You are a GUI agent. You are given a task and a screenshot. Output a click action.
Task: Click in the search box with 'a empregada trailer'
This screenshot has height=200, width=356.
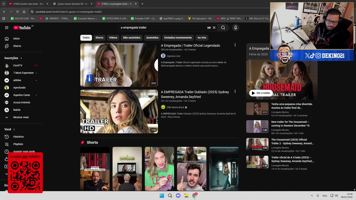click(x=163, y=27)
